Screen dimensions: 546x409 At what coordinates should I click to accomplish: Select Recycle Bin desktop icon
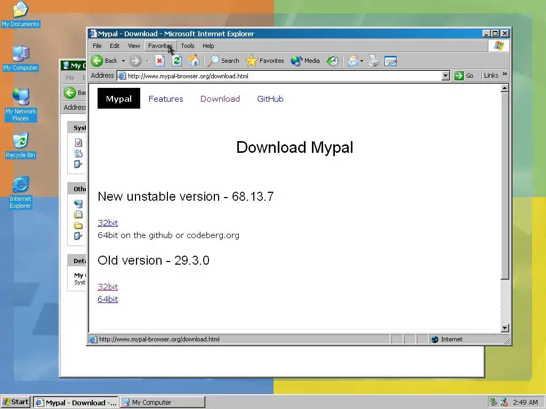point(21,145)
